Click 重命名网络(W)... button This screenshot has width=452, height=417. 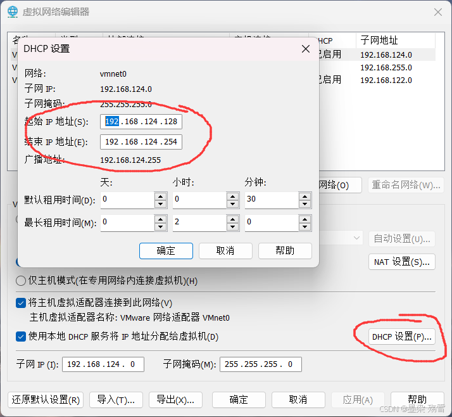pos(406,184)
